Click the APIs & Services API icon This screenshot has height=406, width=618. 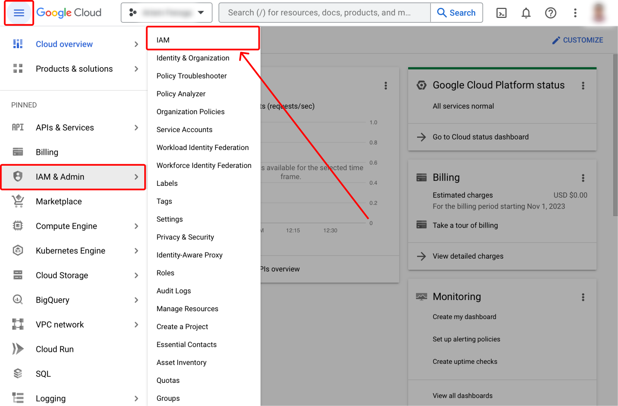point(18,128)
